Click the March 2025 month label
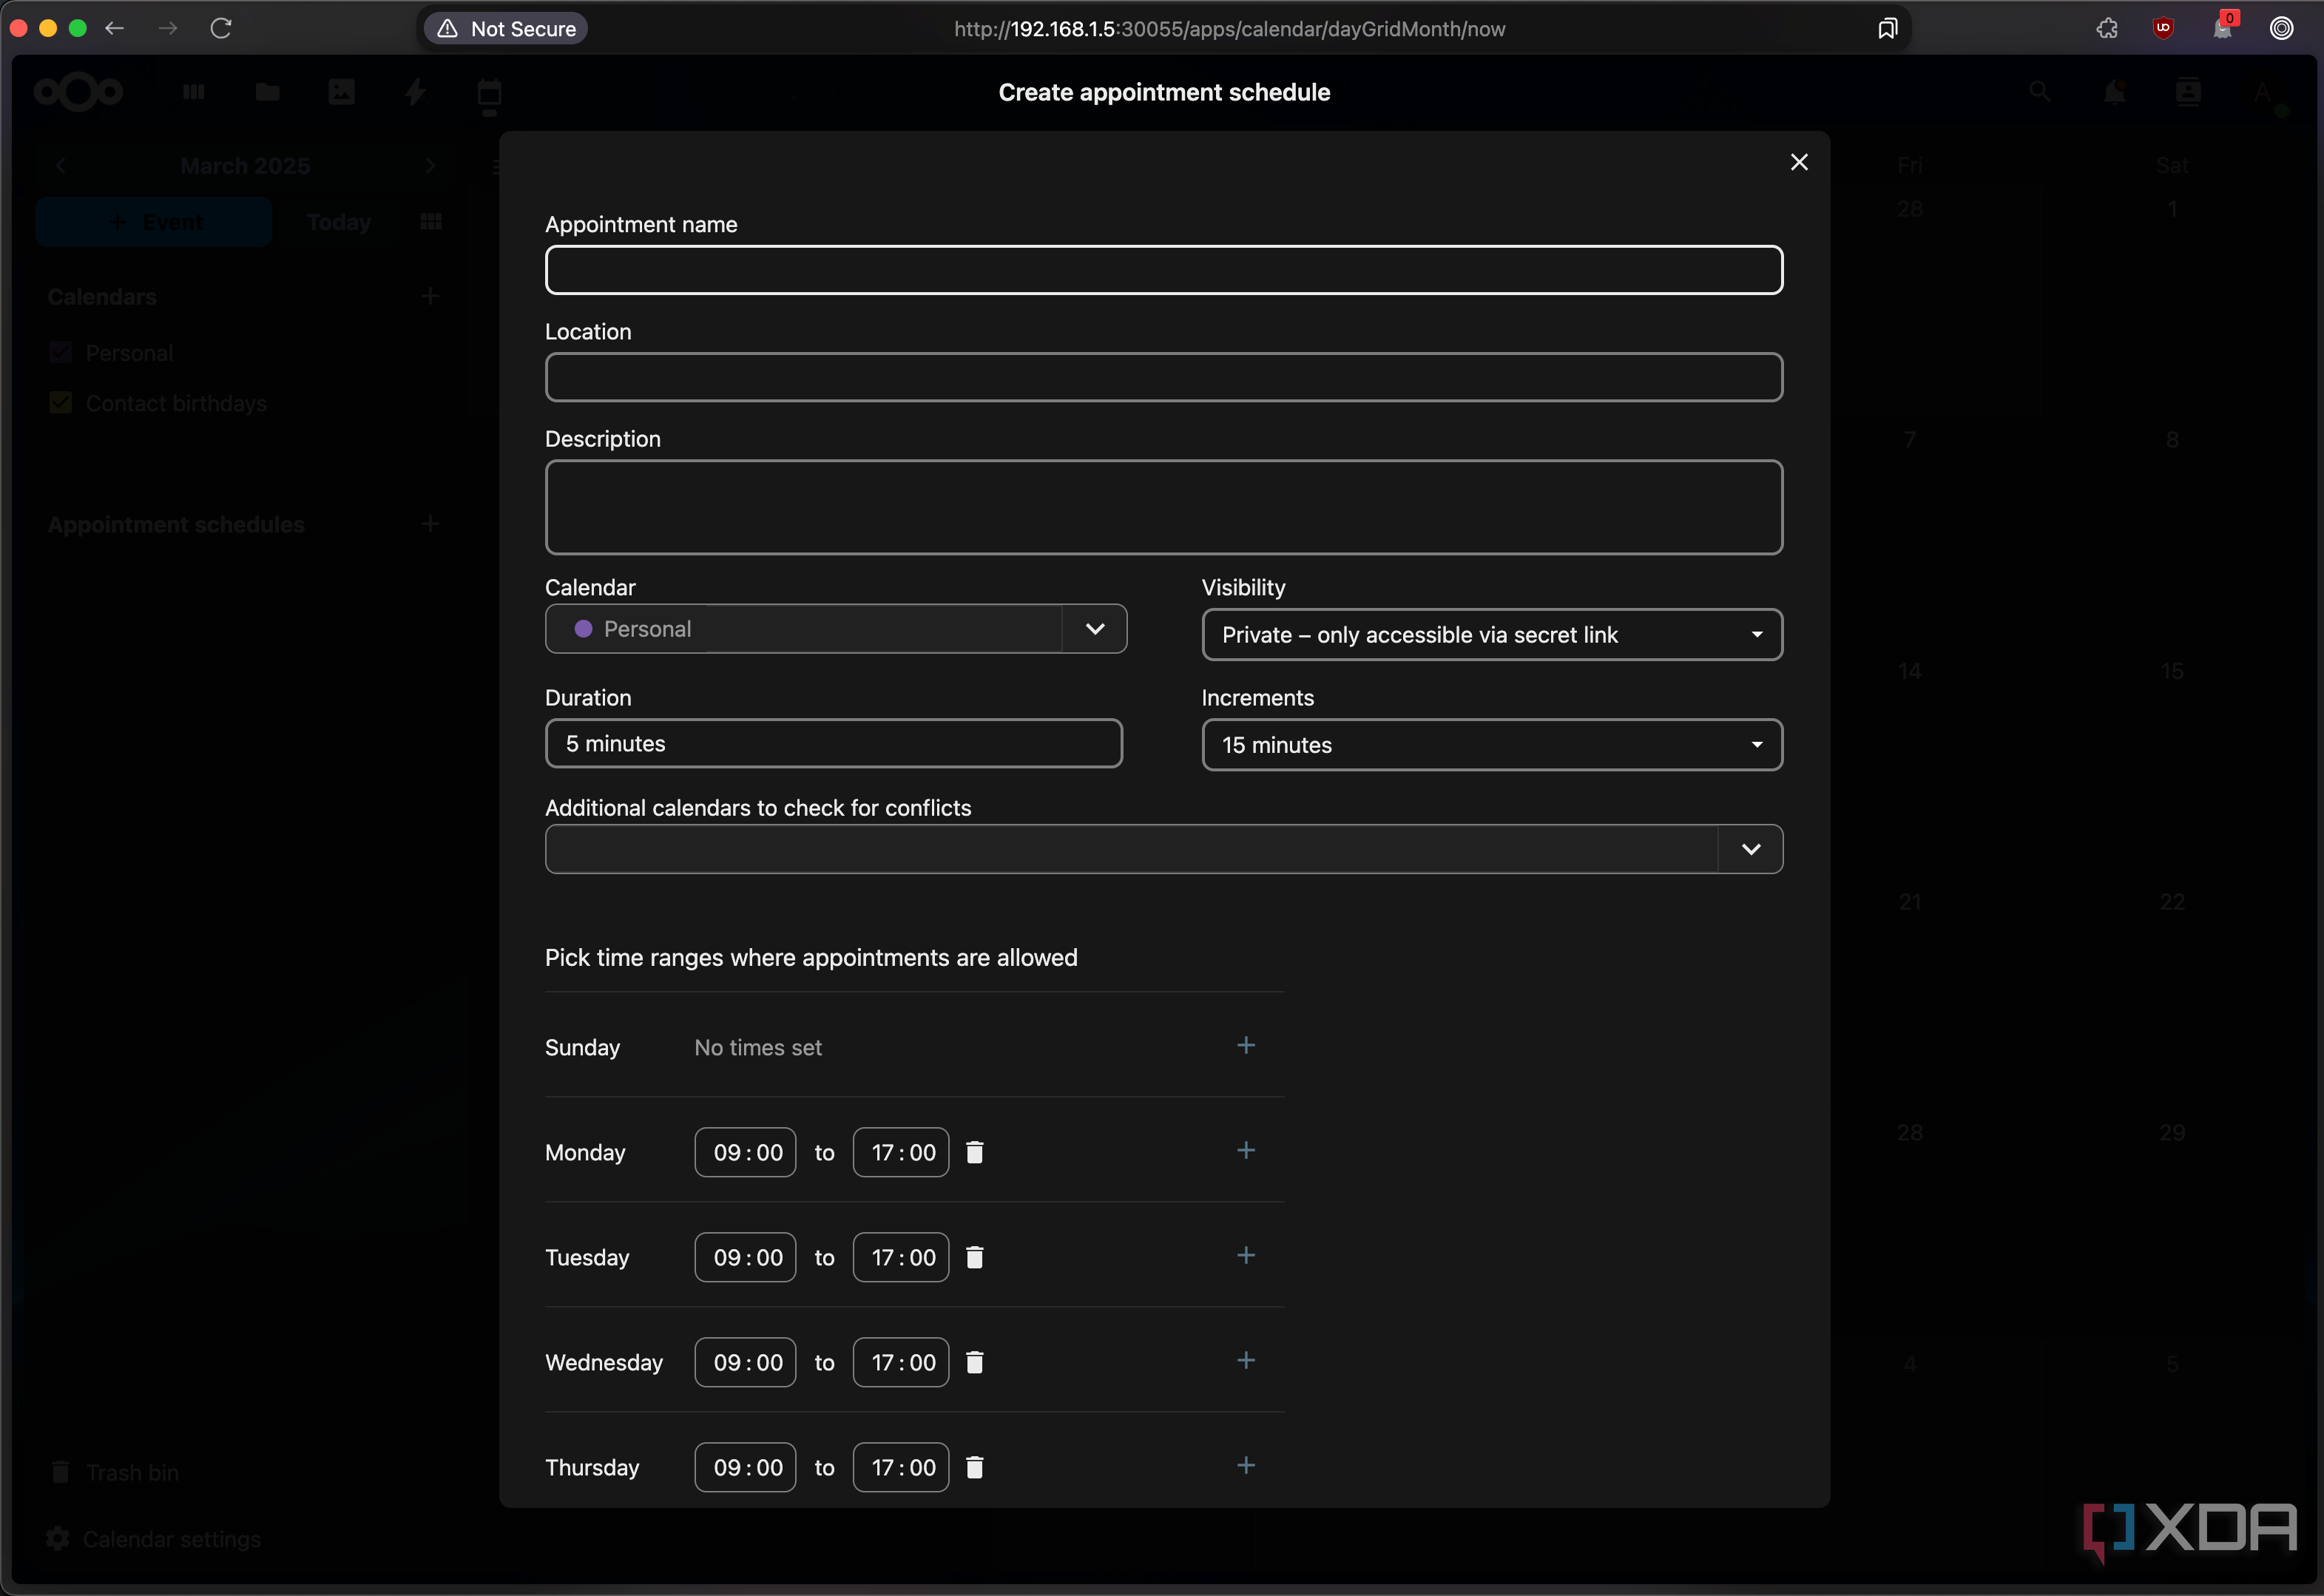Image resolution: width=2324 pixels, height=1596 pixels. point(245,166)
